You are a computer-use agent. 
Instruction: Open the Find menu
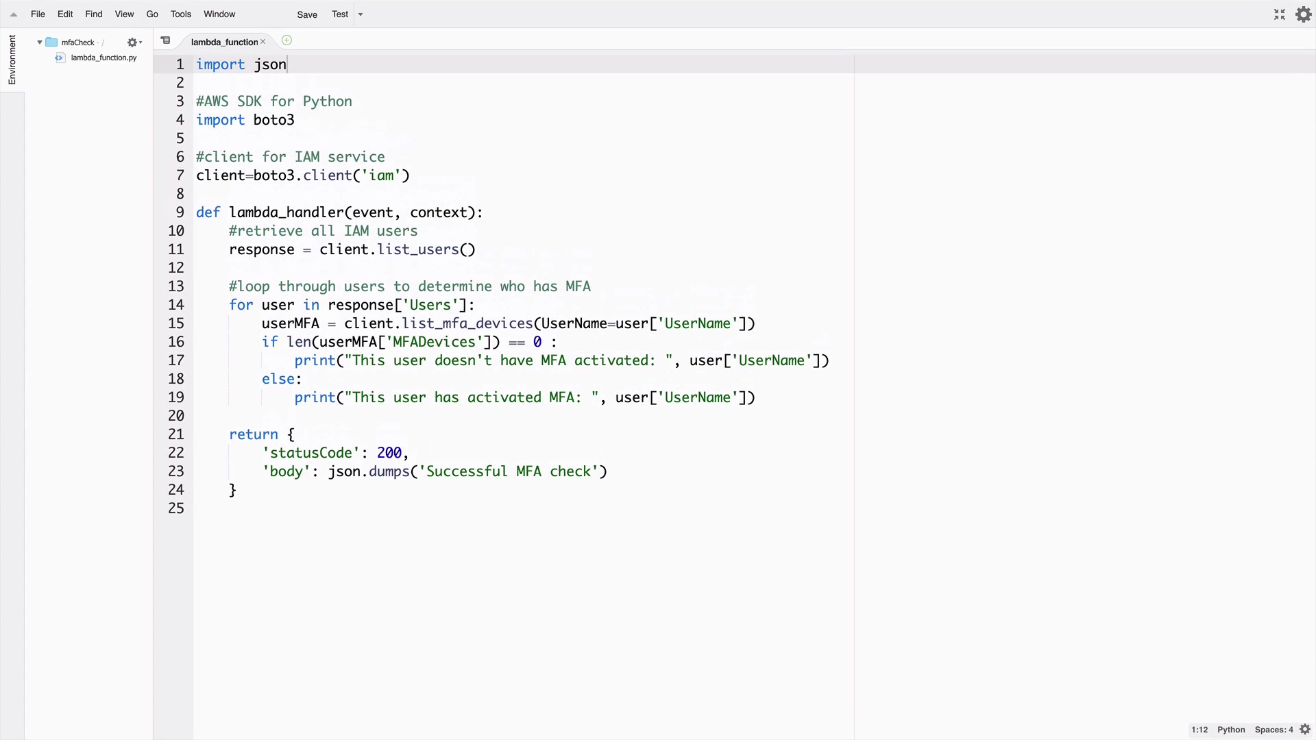tap(94, 14)
